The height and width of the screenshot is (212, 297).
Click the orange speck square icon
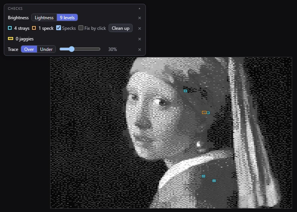[x=34, y=28]
